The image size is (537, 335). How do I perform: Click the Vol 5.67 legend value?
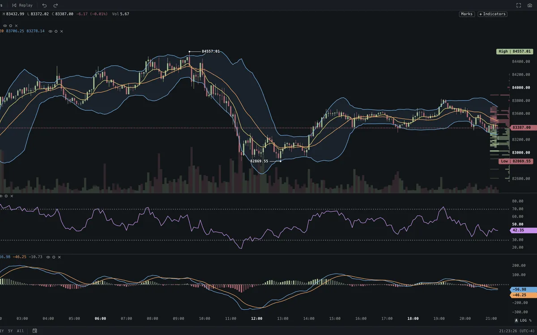121,14
